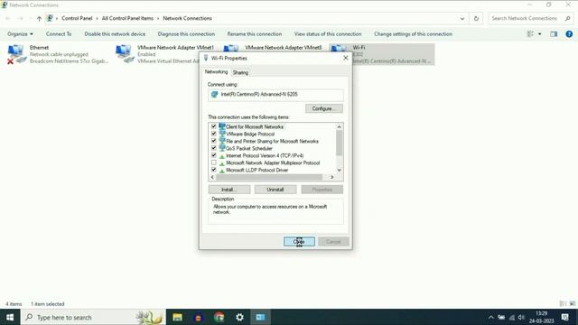The width and height of the screenshot is (578, 325).
Task: Click the up-arrow navigation icon
Action: (39, 18)
